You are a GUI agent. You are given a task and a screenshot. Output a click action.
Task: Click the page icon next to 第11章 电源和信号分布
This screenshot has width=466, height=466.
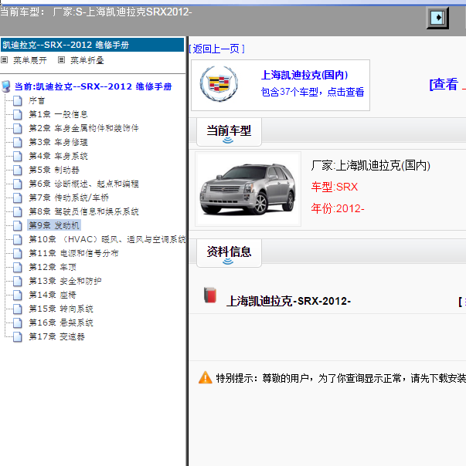pyautogui.click(x=18, y=253)
